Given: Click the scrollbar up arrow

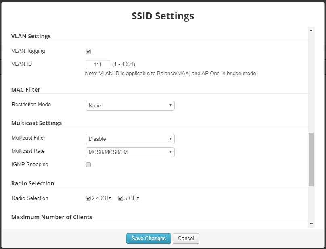Looking at the screenshot, I should [310, 29].
